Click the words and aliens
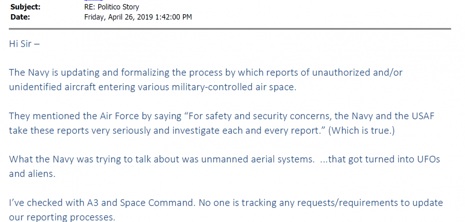465x222 pixels. [x=32, y=173]
